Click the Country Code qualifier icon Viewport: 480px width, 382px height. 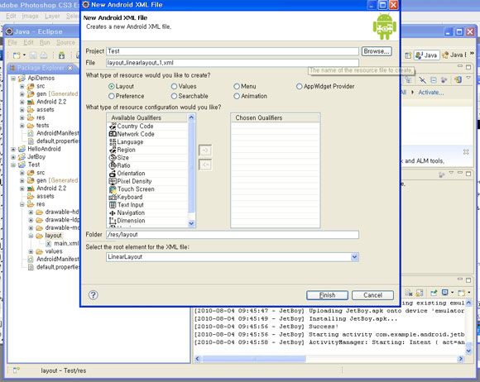[x=113, y=126]
